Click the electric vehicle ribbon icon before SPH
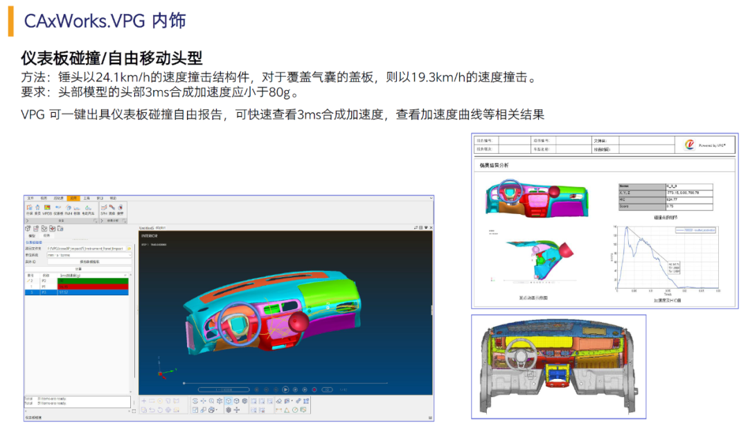Viewport: 748px width, 424px height. click(88, 211)
